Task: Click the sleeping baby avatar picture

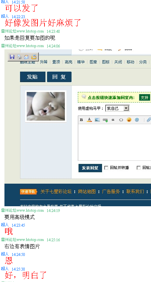Action: pos(46,106)
